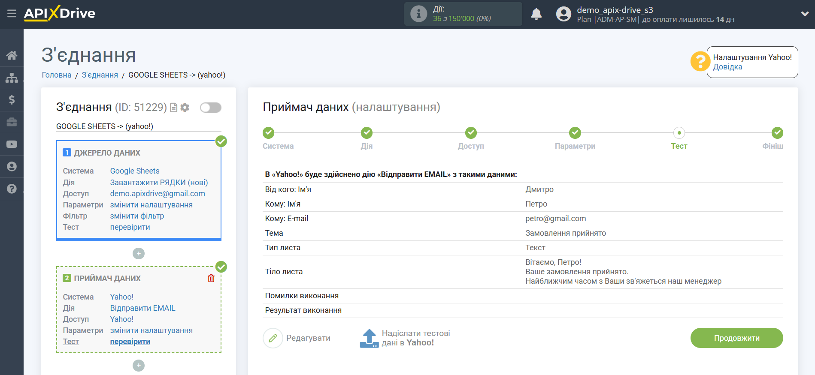Click the Тип листа Текст value

coord(535,248)
